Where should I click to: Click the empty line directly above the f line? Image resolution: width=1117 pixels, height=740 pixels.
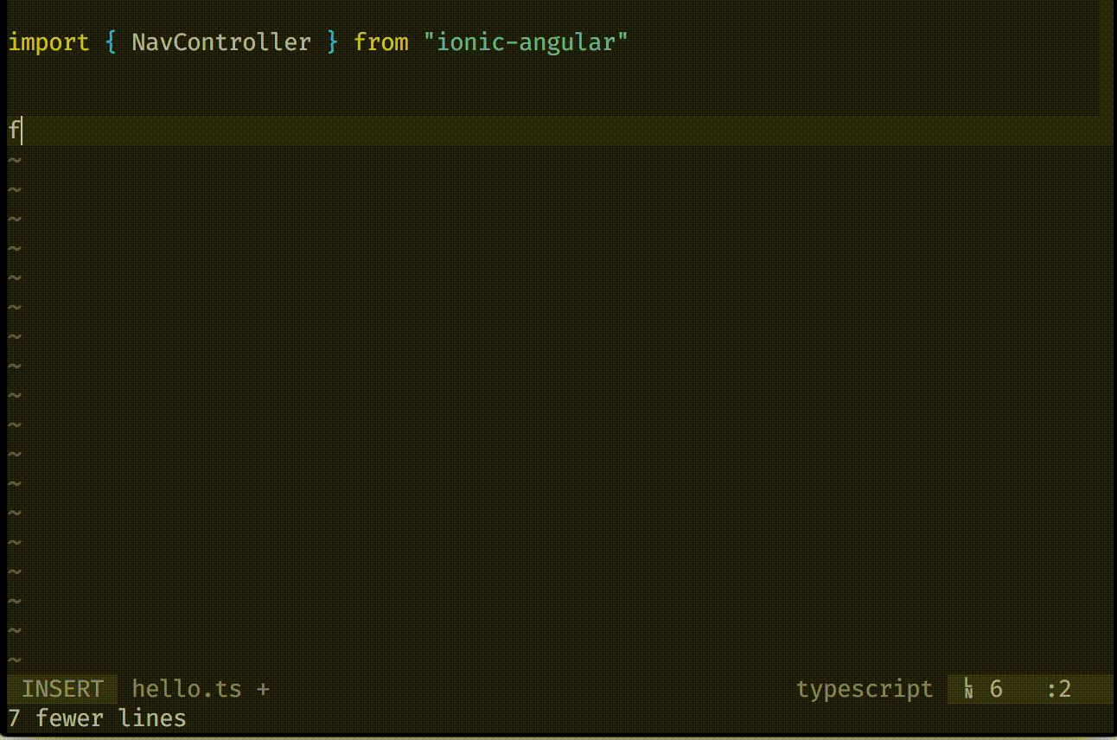(553, 102)
